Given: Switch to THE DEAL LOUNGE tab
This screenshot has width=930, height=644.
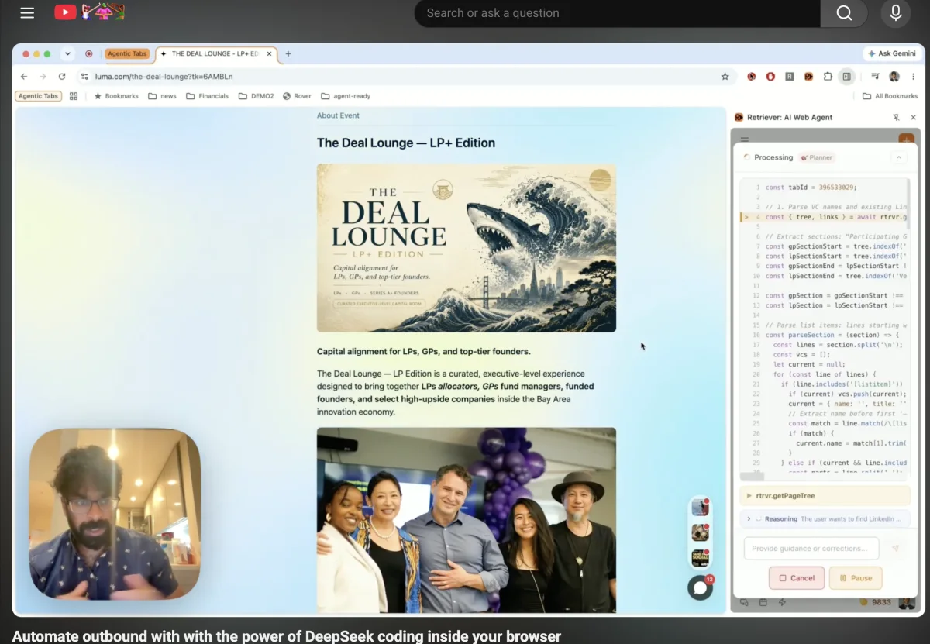Looking at the screenshot, I should pos(216,54).
